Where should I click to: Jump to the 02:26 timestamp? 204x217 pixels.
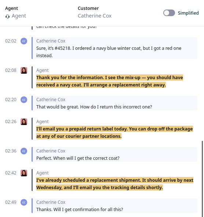tap(11, 122)
